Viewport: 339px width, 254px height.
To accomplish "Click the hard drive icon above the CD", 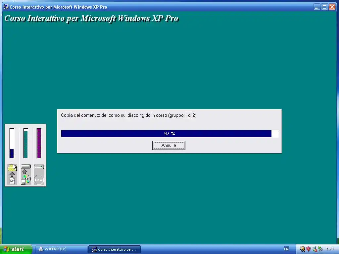I will click(x=26, y=167).
